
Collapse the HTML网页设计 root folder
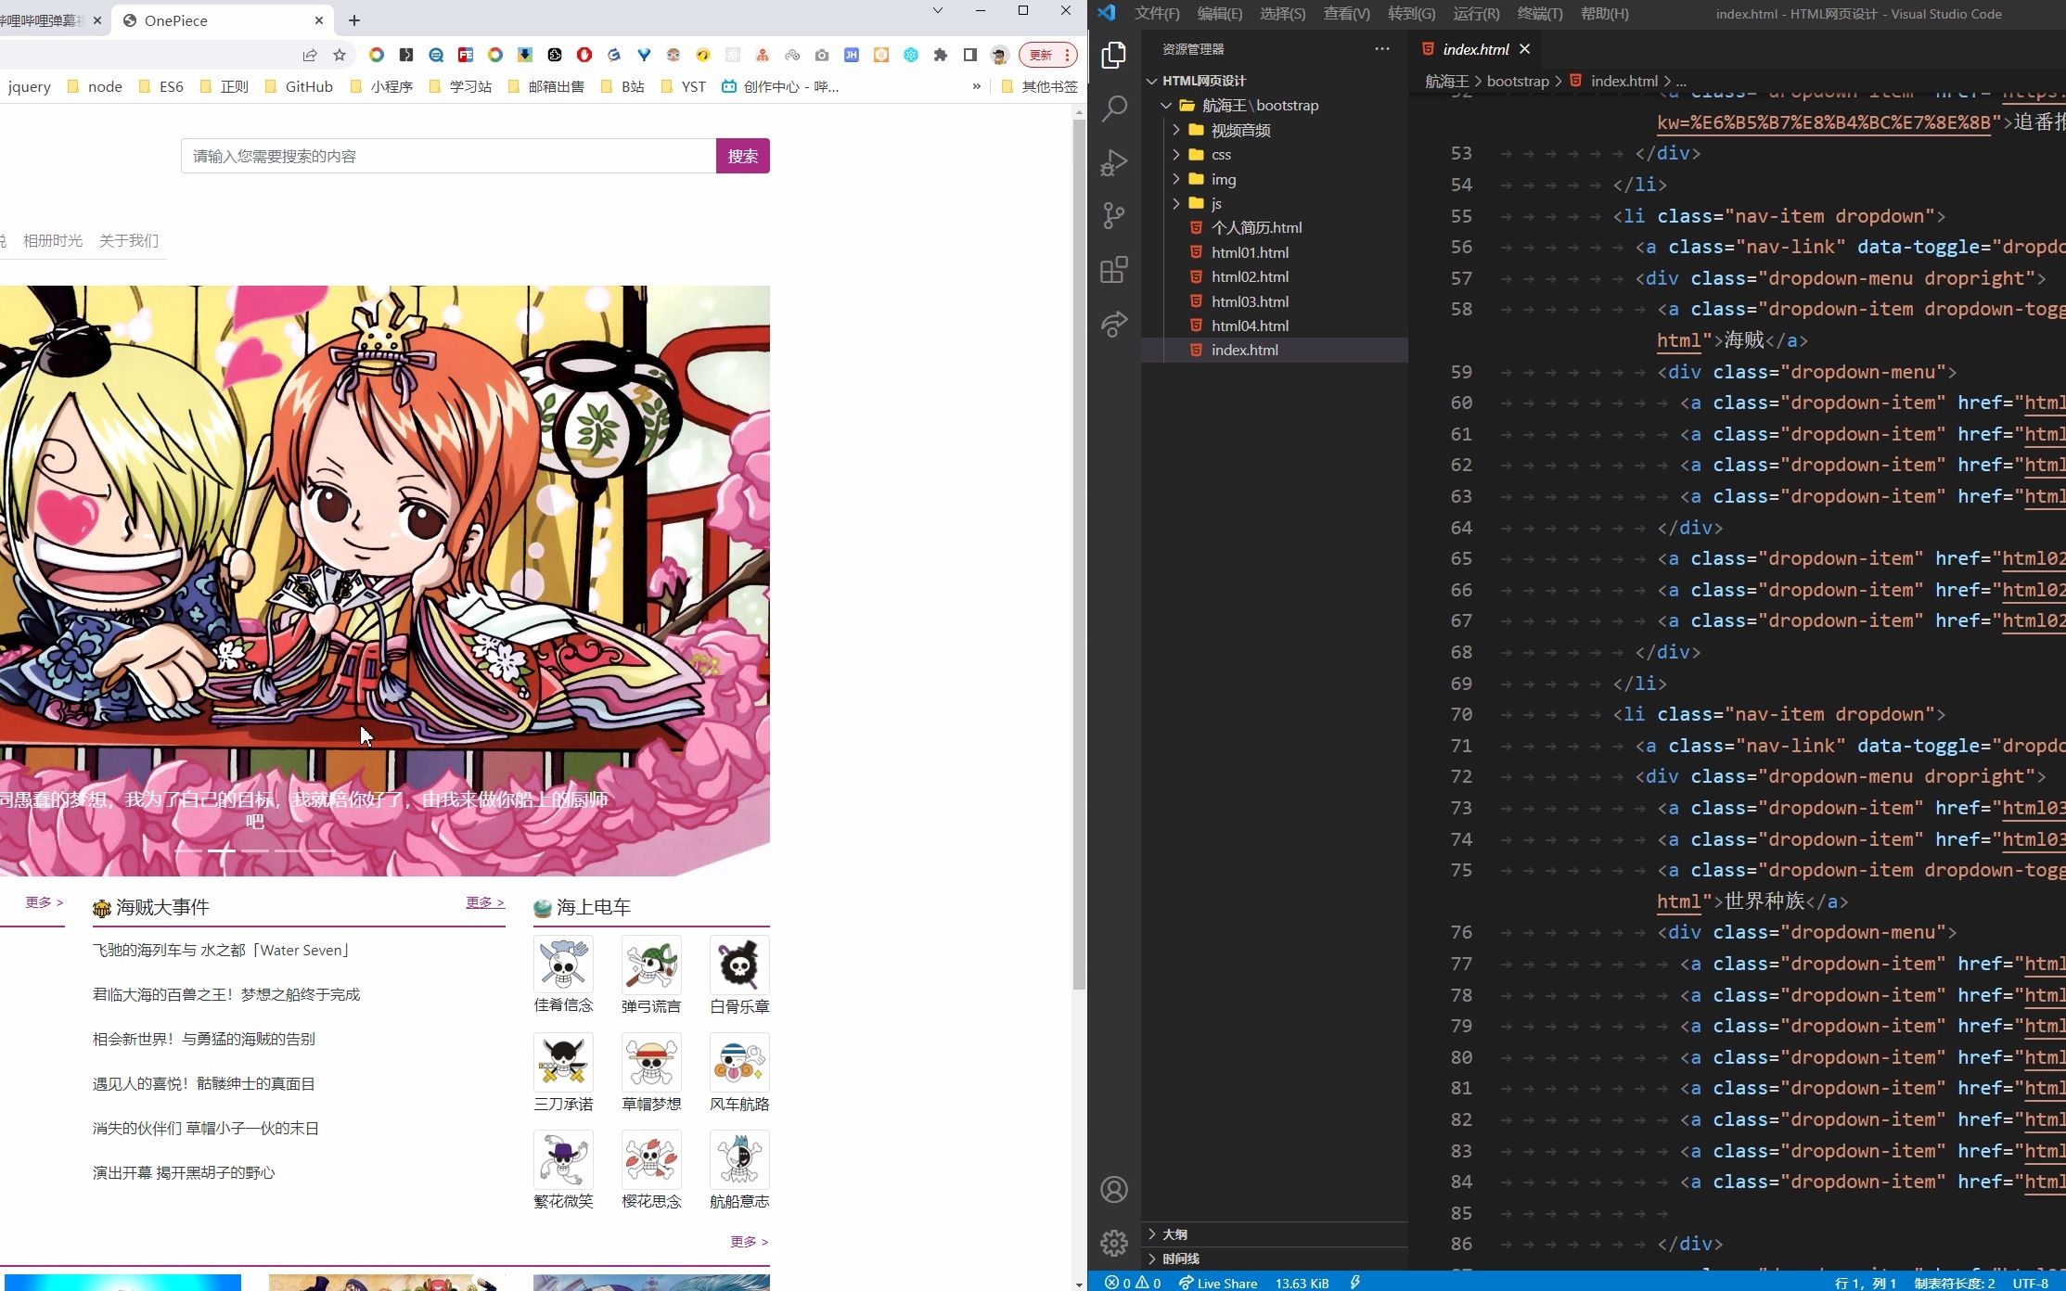1203,81
